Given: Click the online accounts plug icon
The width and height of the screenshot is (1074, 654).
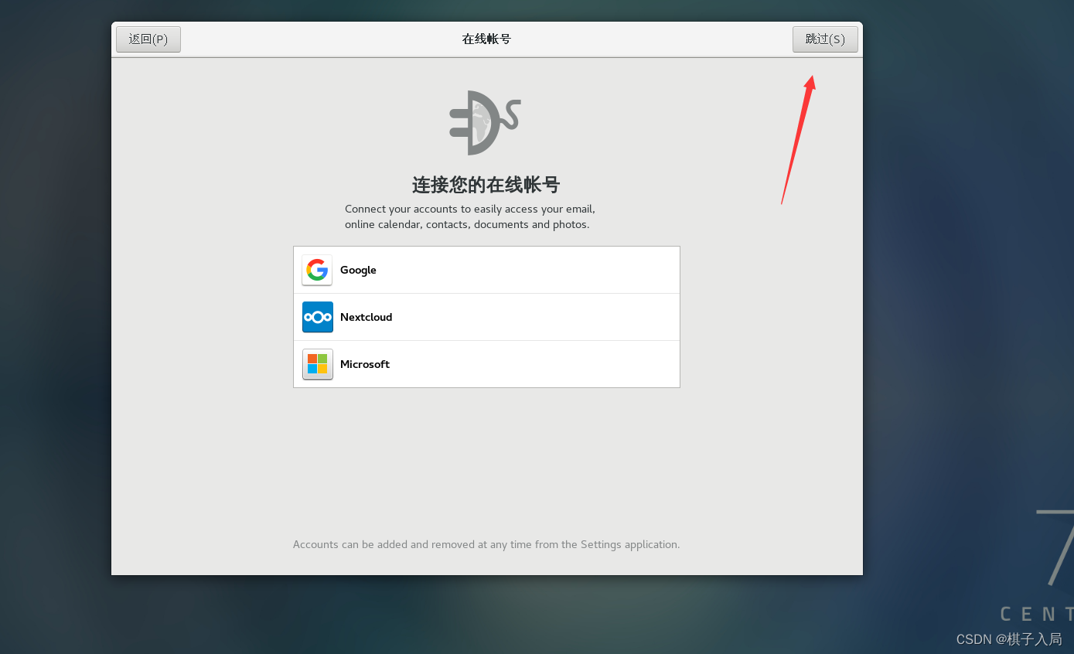Looking at the screenshot, I should (485, 122).
